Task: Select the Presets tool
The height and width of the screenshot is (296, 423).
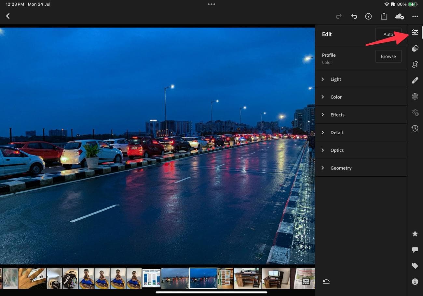Action: pos(415,48)
